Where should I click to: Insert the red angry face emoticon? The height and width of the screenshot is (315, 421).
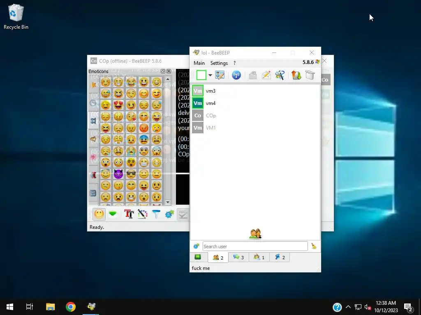coord(144,128)
